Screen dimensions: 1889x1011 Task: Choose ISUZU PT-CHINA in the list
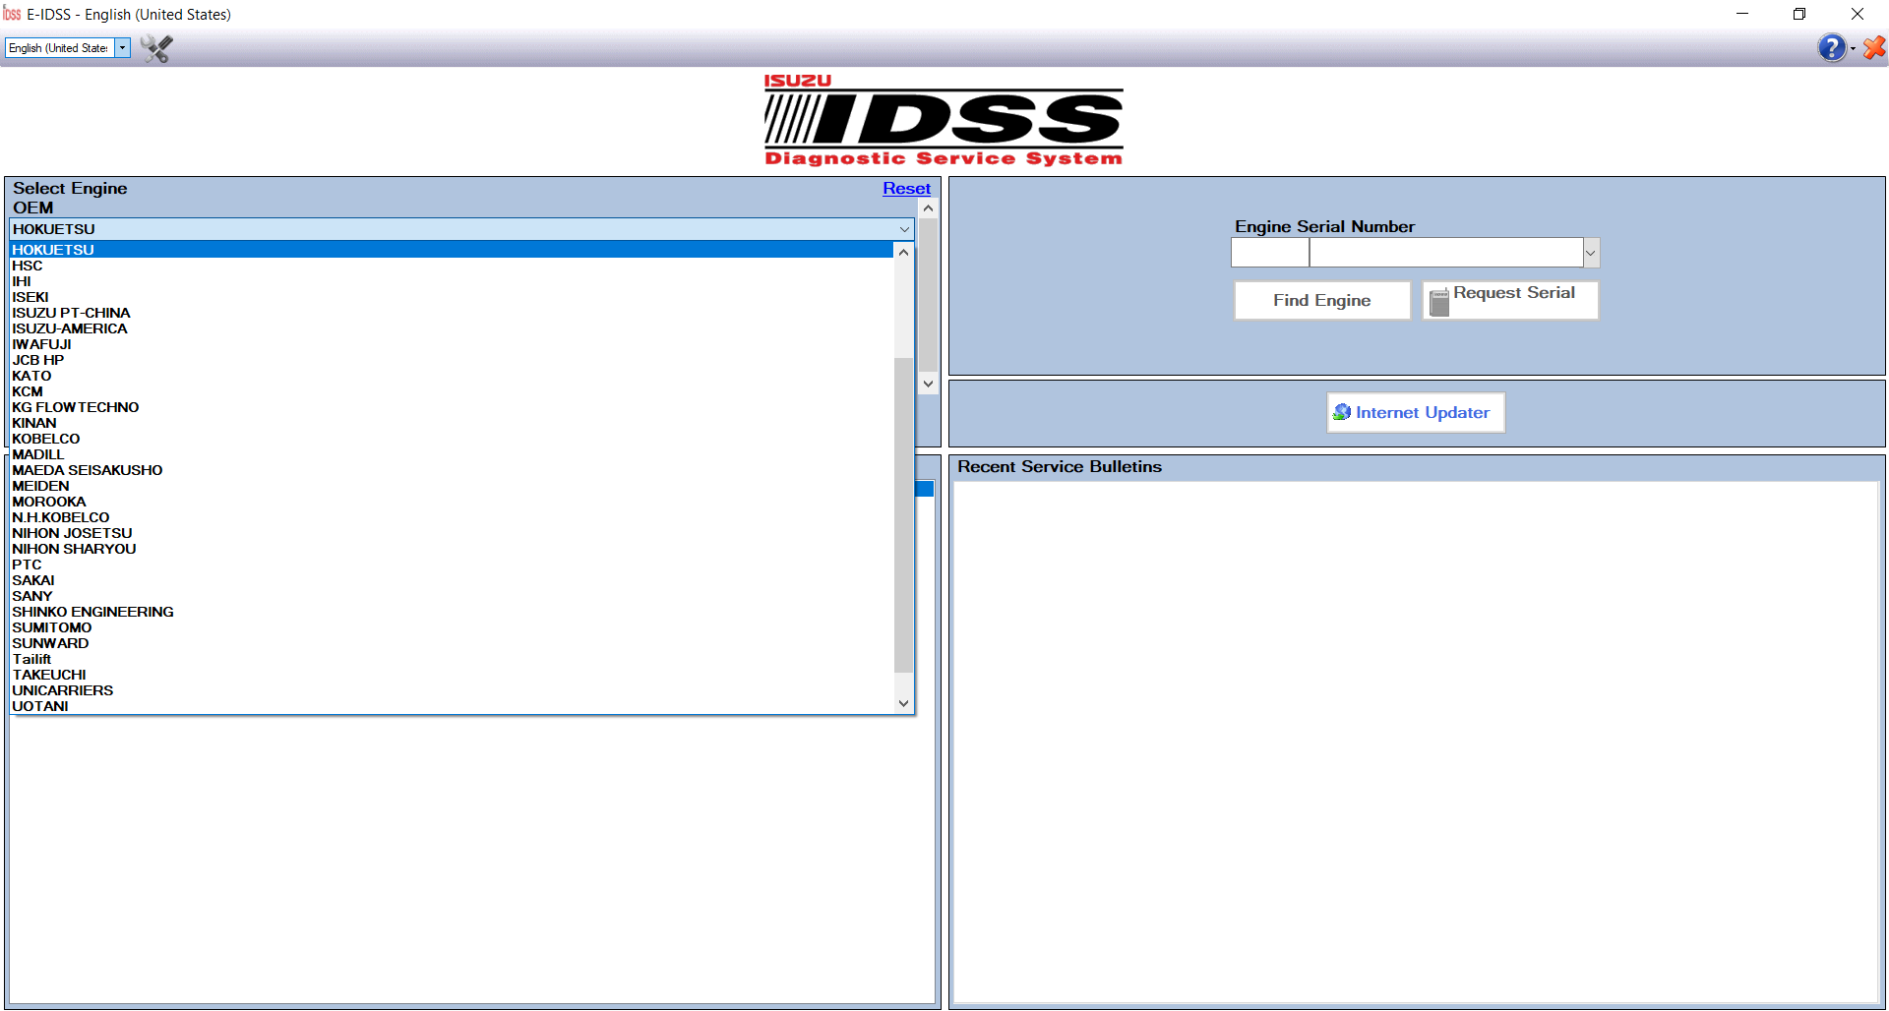click(452, 313)
